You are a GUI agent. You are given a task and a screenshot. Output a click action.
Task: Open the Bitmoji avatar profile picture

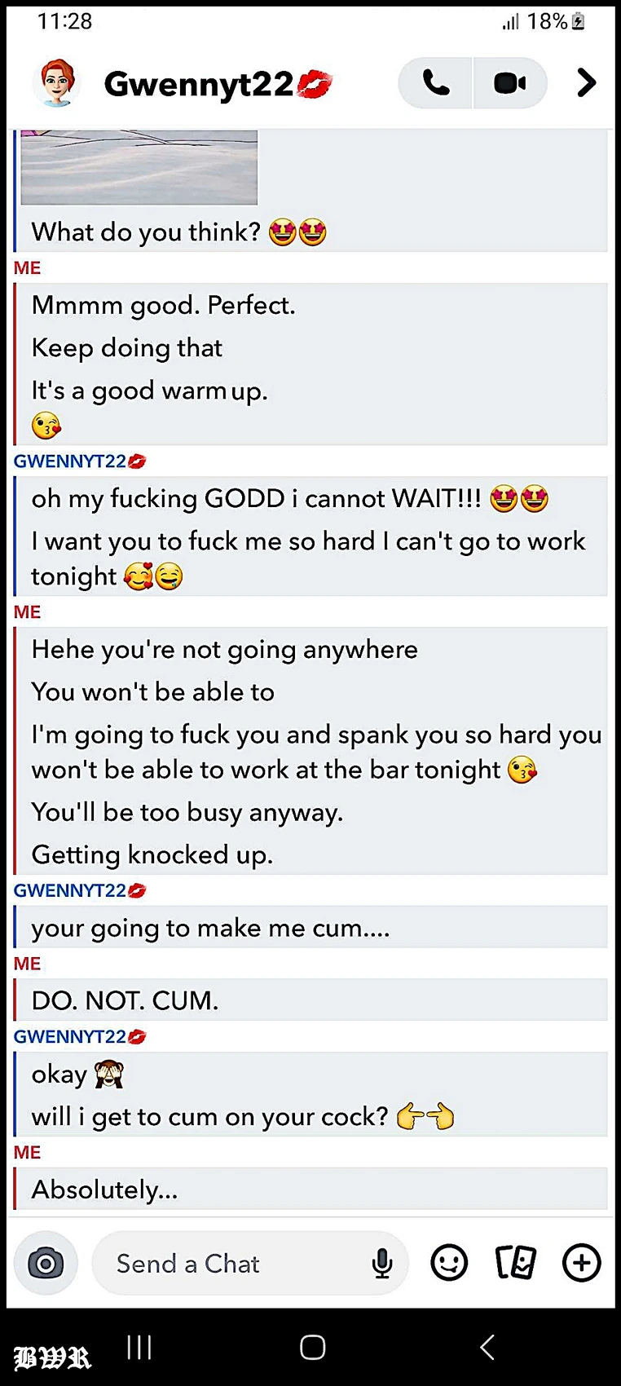(x=56, y=83)
